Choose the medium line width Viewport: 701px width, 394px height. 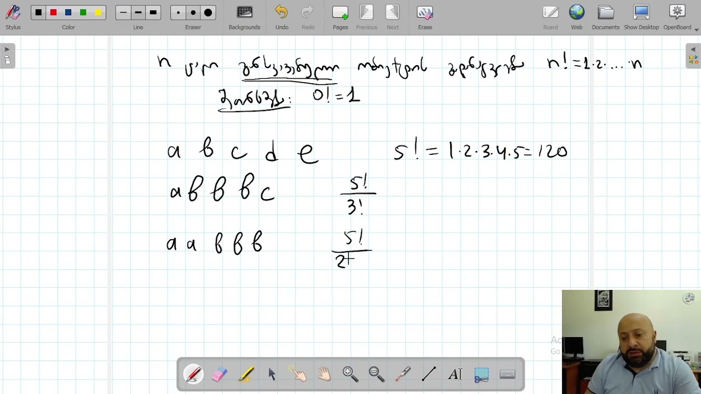(138, 13)
